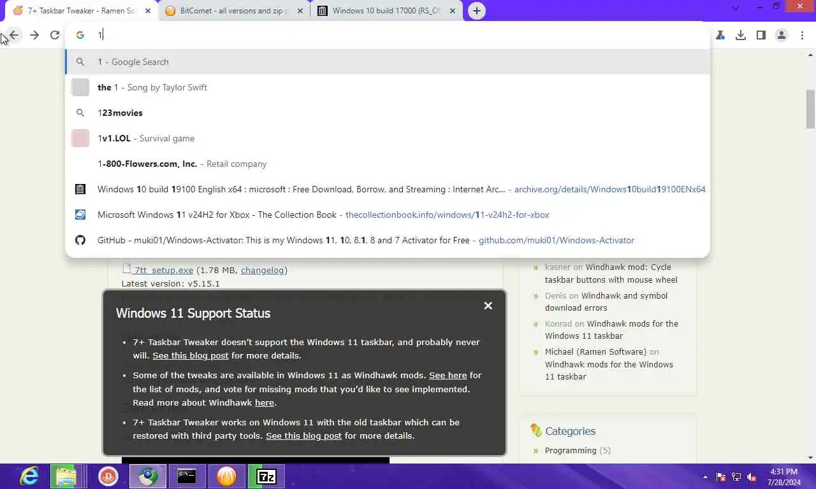Open the Command Prompt taskbar button
Image resolution: width=816 pixels, height=489 pixels.
tap(187, 476)
